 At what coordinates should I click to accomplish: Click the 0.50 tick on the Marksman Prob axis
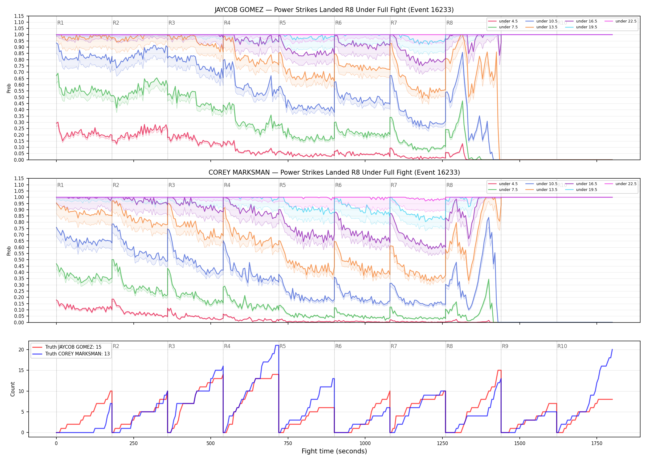(x=19, y=260)
